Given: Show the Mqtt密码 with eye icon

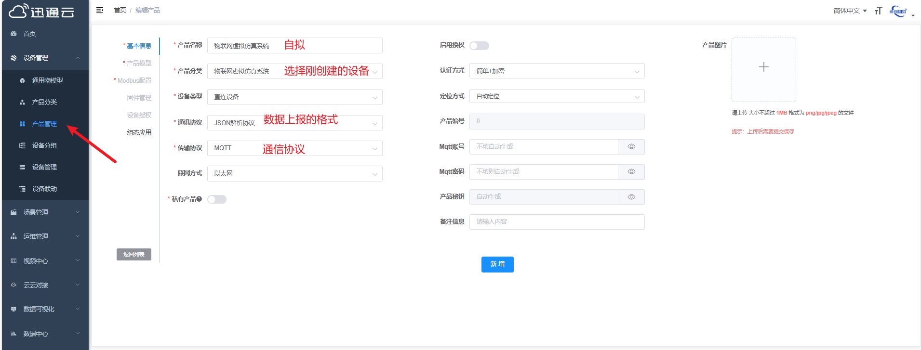Looking at the screenshot, I should click(x=631, y=172).
